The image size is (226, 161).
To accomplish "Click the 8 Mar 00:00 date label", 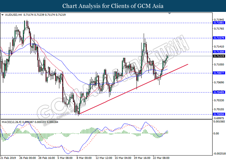I will (x=85, y=158).
